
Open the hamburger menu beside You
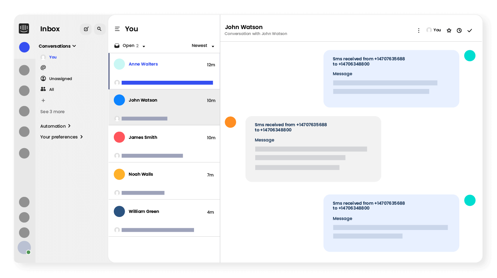(117, 29)
